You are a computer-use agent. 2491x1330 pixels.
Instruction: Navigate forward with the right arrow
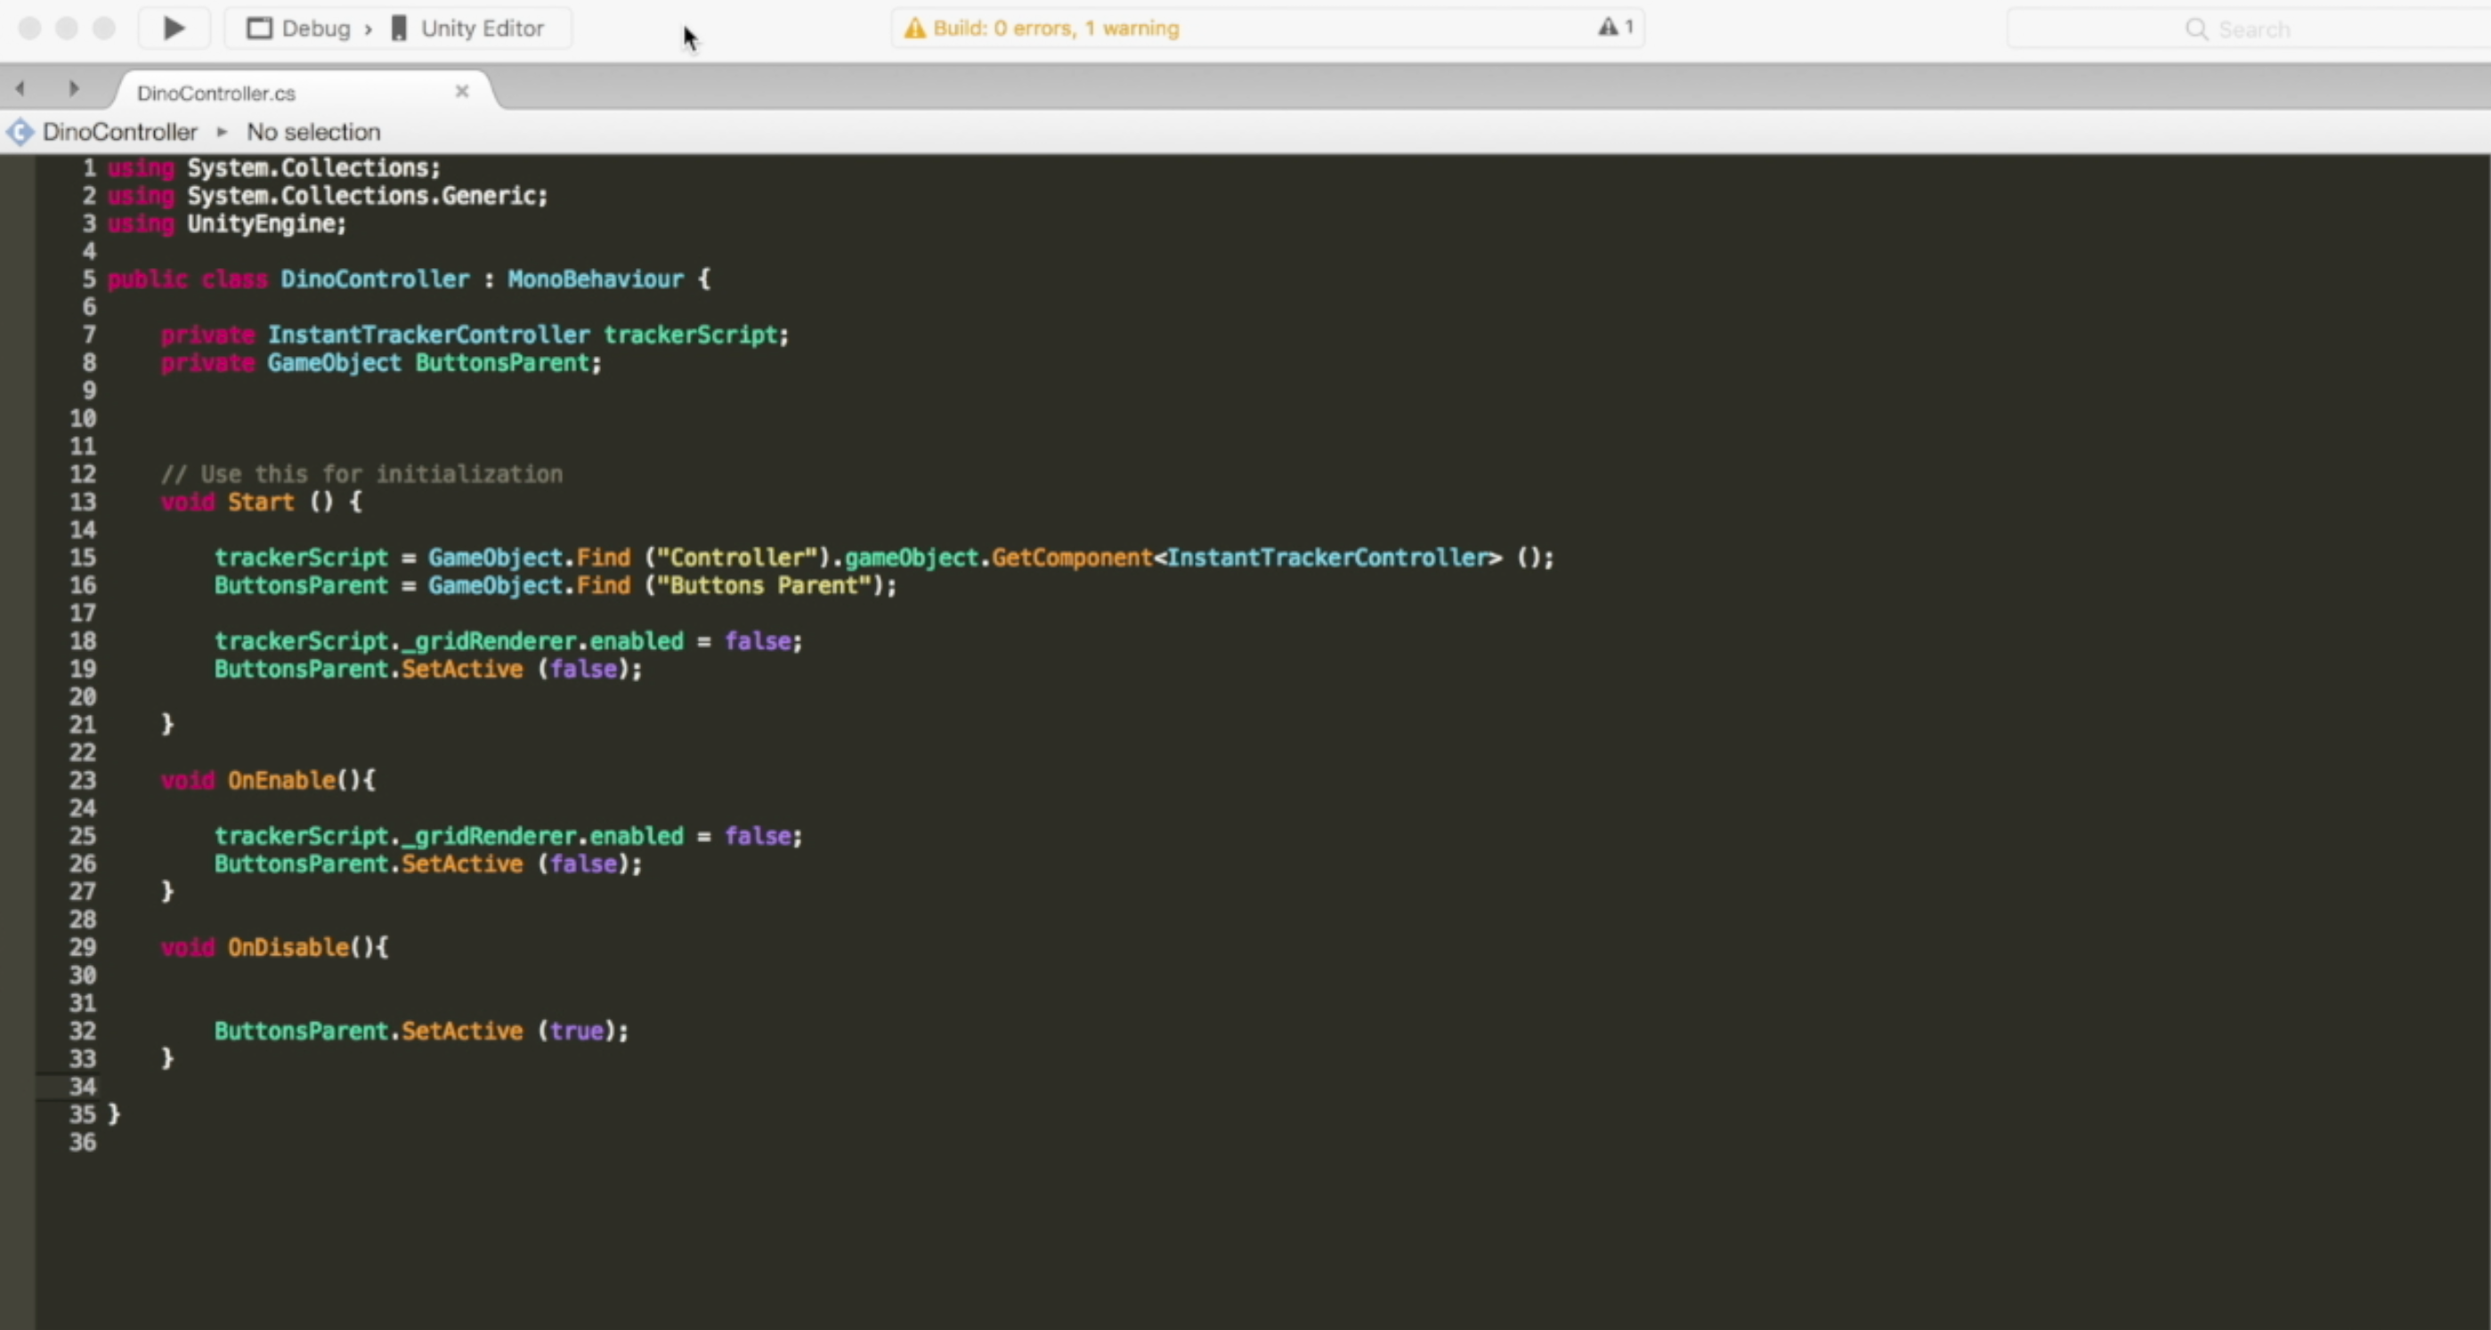tap(74, 89)
